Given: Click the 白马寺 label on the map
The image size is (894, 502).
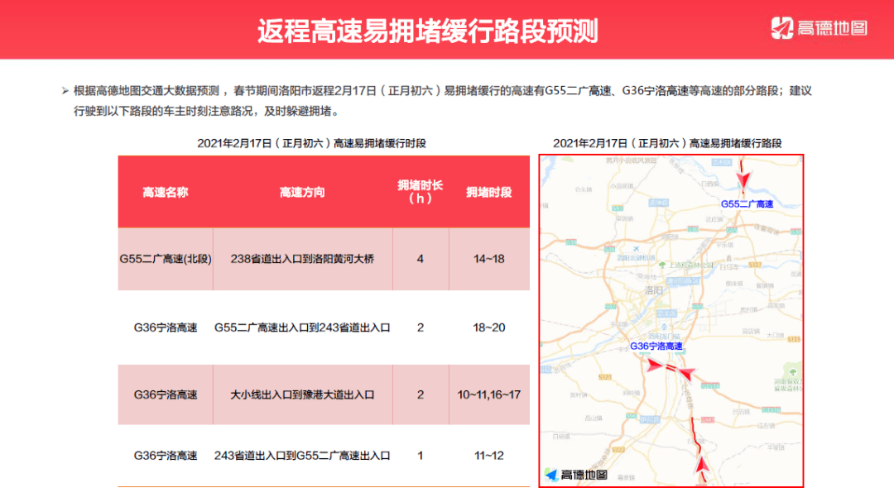Looking at the screenshot, I should [728, 266].
